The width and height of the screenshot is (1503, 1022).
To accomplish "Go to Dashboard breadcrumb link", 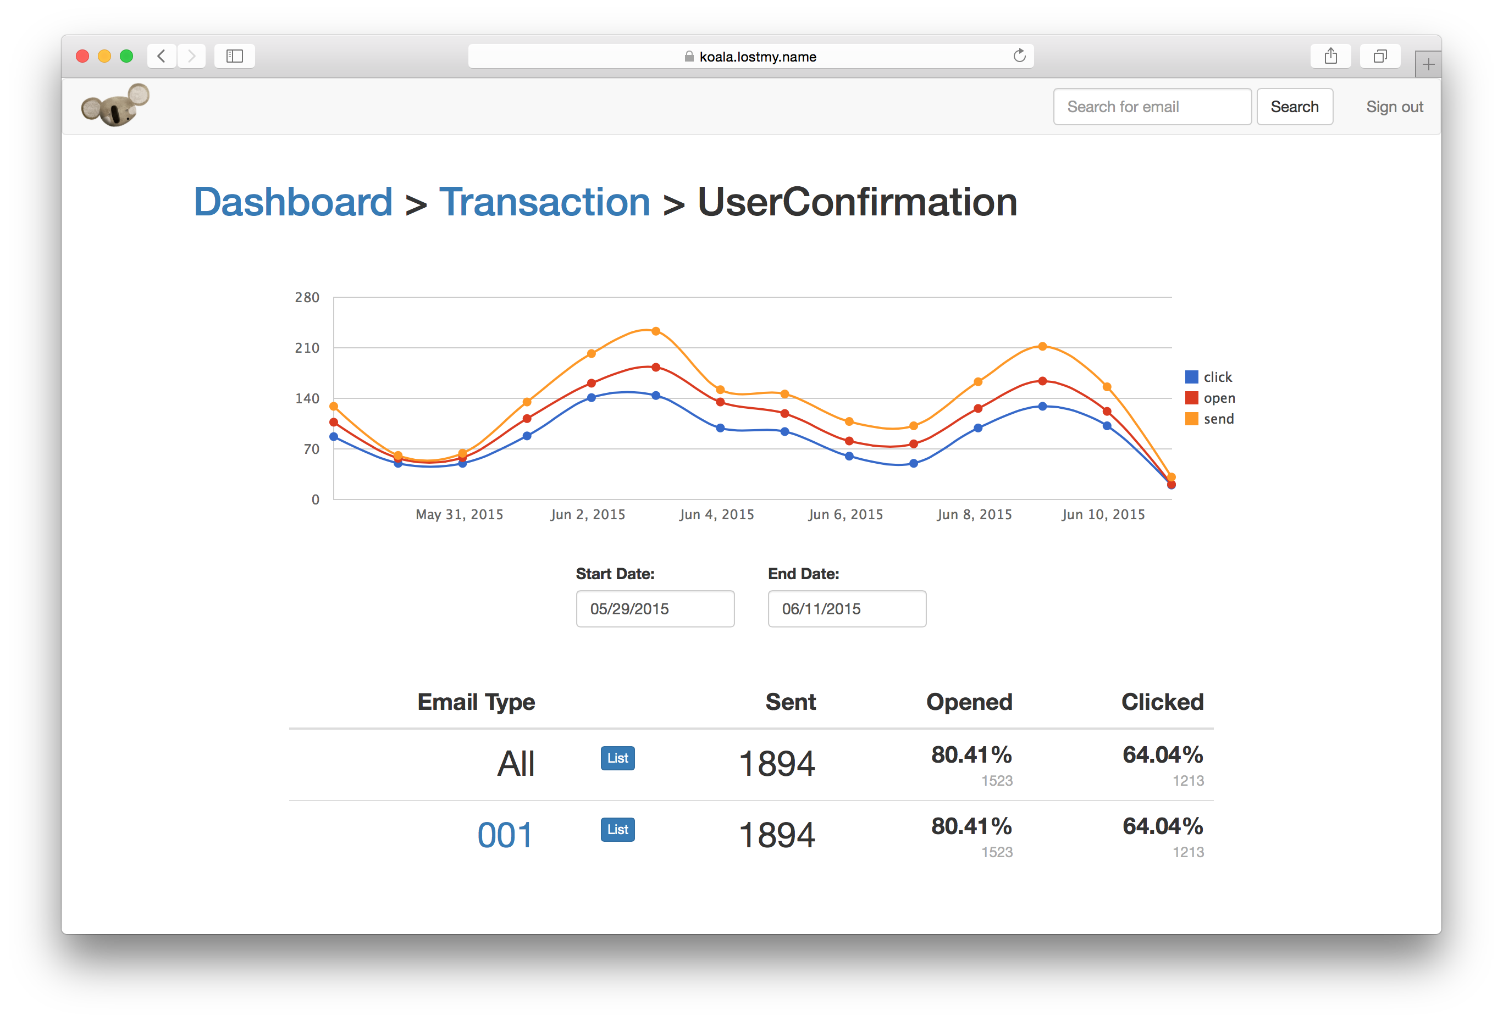I will click(293, 202).
